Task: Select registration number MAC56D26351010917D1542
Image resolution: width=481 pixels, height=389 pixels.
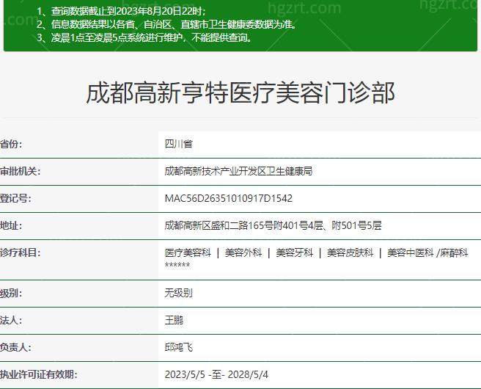Action: click(x=229, y=198)
